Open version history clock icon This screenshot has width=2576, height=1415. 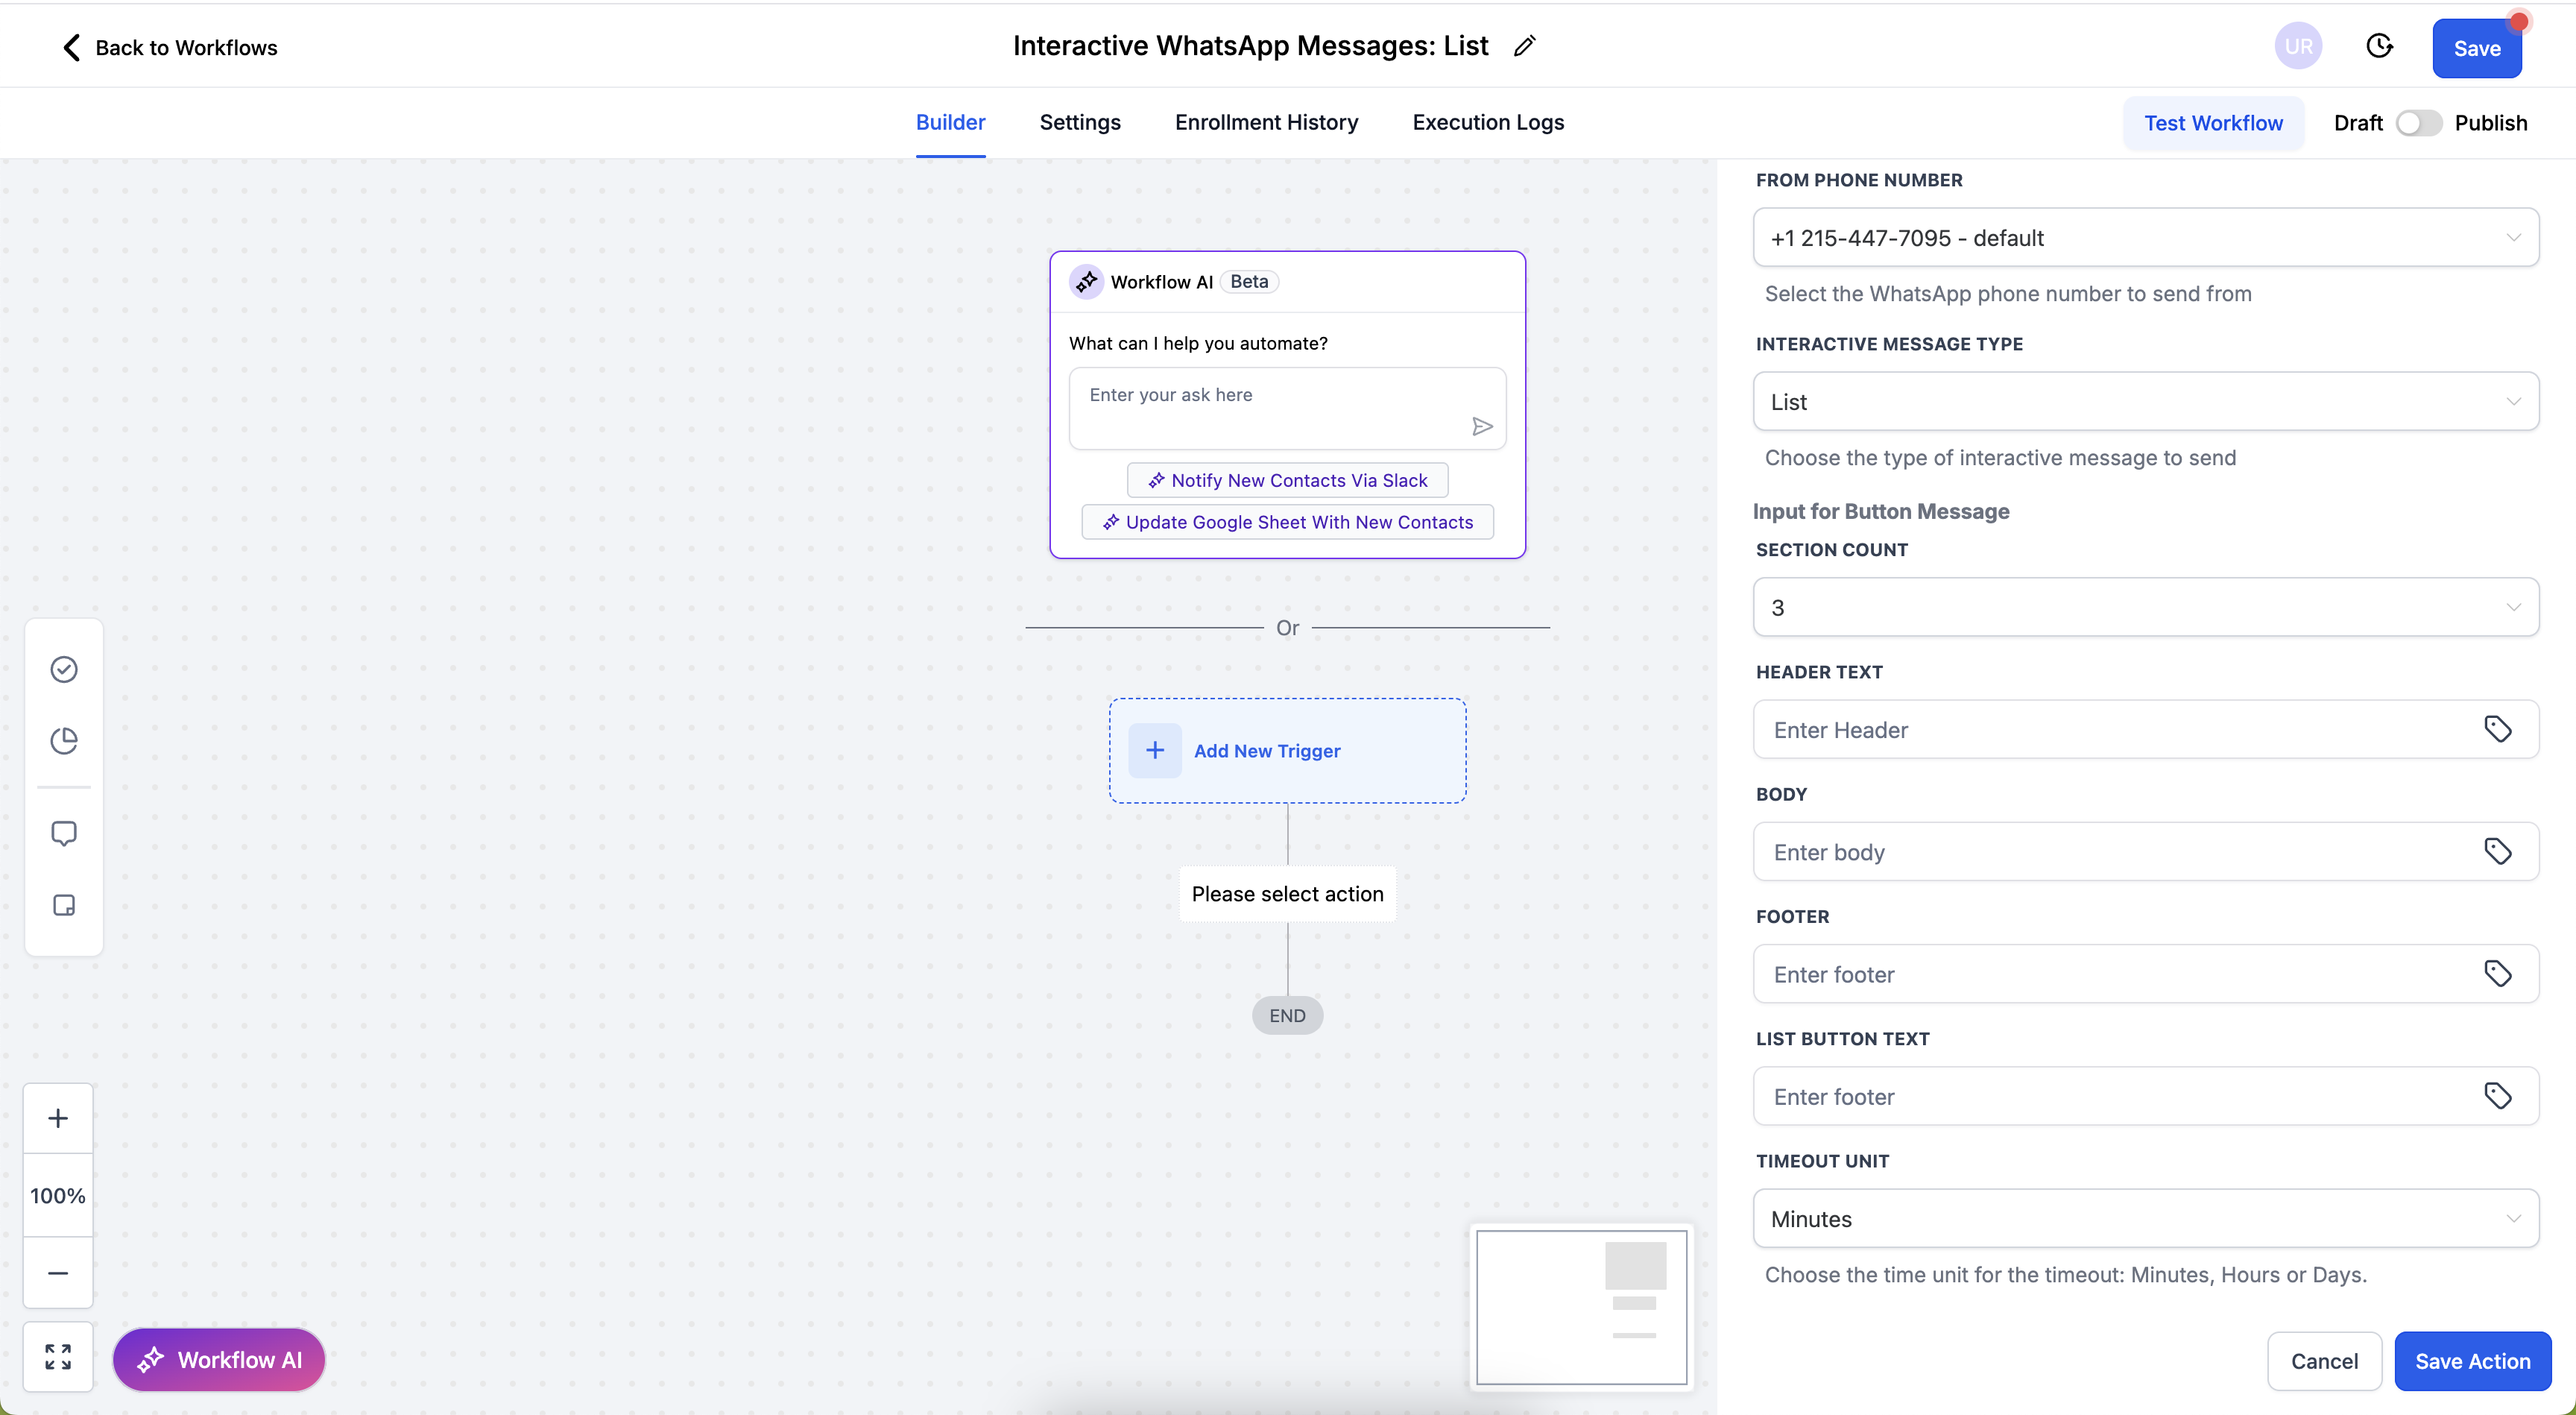[x=2379, y=46]
